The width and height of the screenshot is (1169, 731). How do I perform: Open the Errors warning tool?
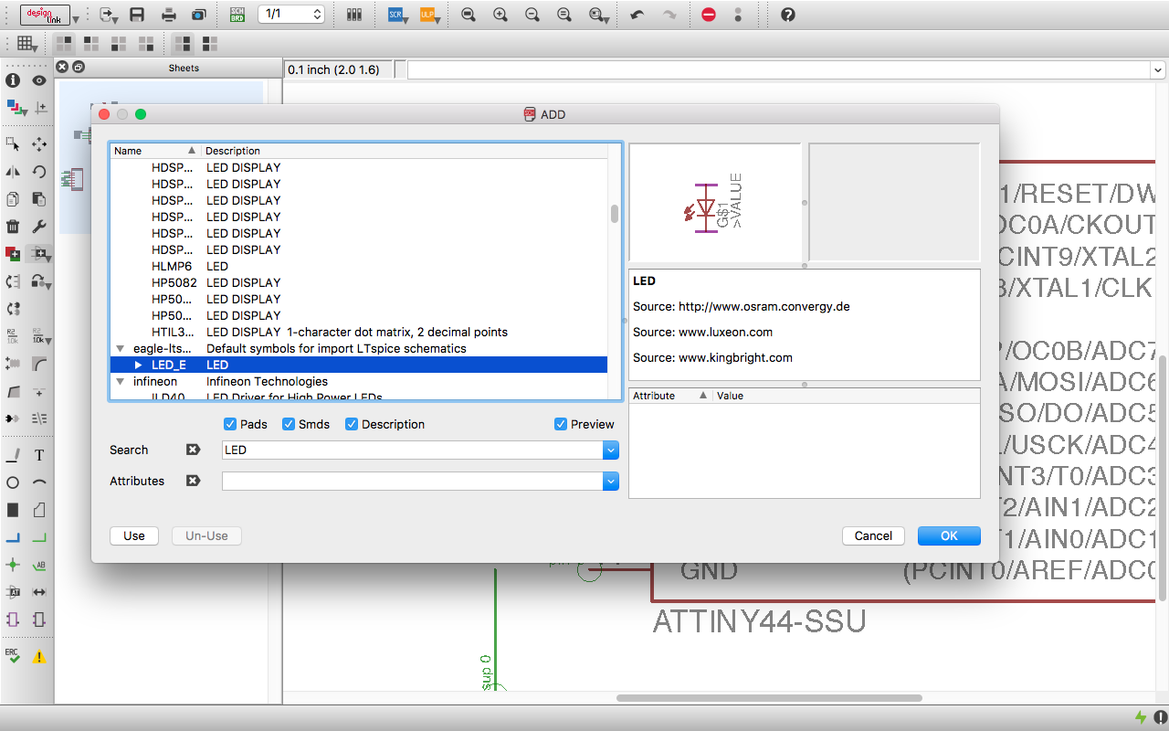39,656
